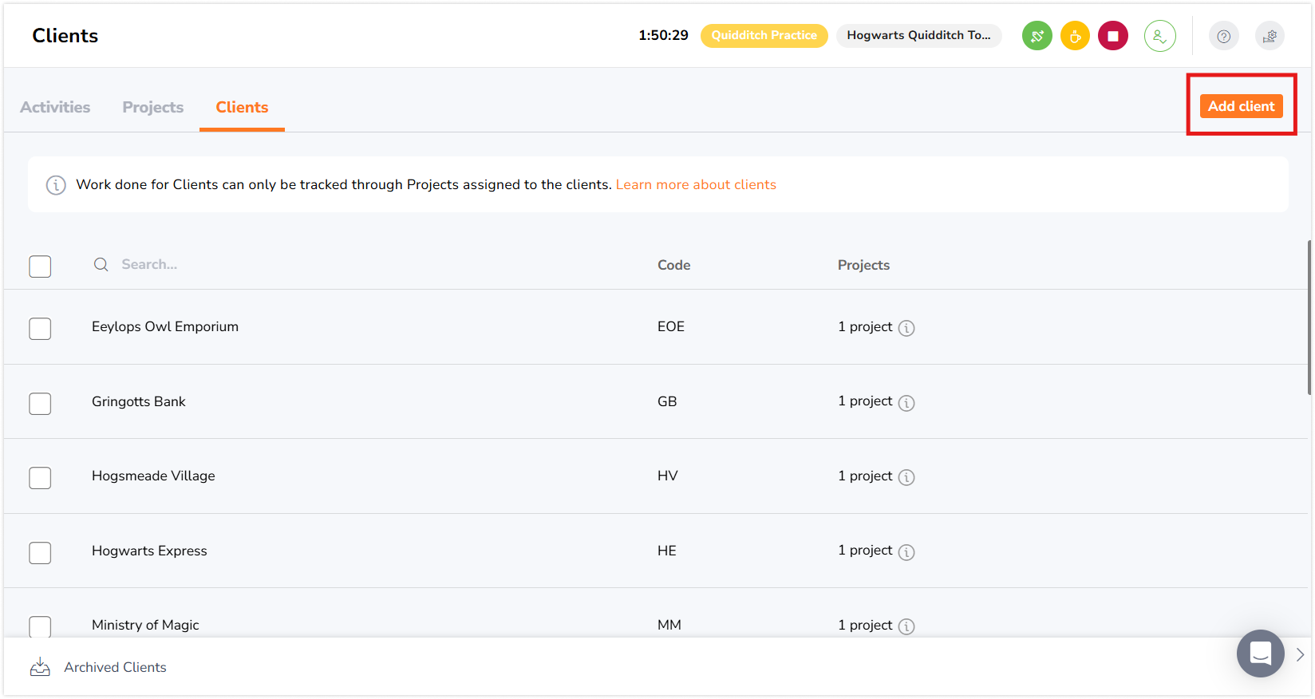Switch to the Projects tab
Image resolution: width=1315 pixels, height=699 pixels.
[152, 107]
